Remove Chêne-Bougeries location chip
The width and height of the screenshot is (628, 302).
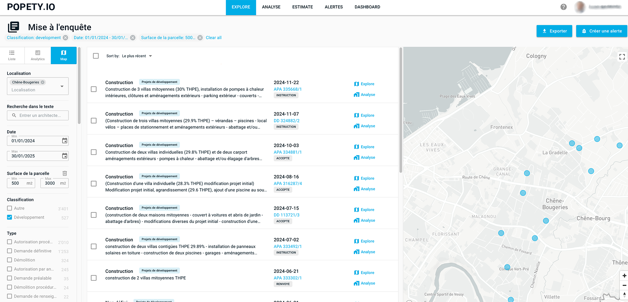click(x=43, y=82)
